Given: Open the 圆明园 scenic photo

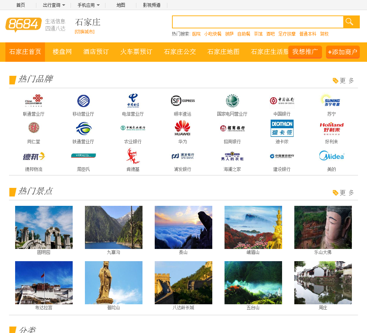Looking at the screenshot, I should (x=44, y=227).
